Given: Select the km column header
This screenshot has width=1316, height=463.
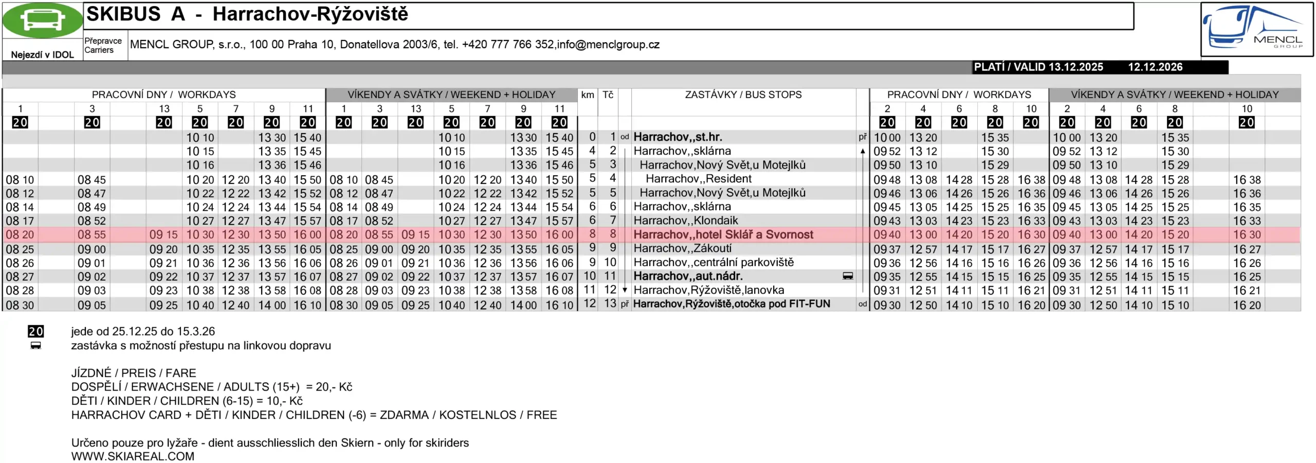Looking at the screenshot, I should pos(587,95).
